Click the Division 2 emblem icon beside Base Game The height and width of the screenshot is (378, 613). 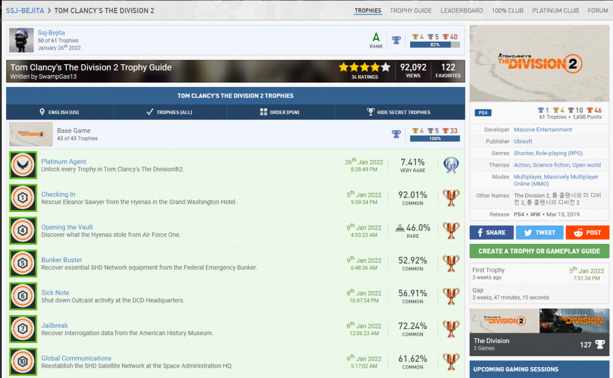pyautogui.click(x=31, y=134)
